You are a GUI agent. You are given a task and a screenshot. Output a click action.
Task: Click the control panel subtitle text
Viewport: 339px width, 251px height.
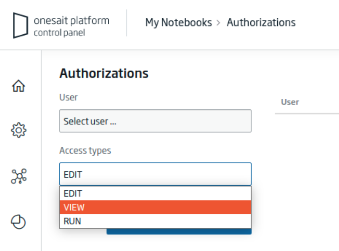click(x=60, y=33)
